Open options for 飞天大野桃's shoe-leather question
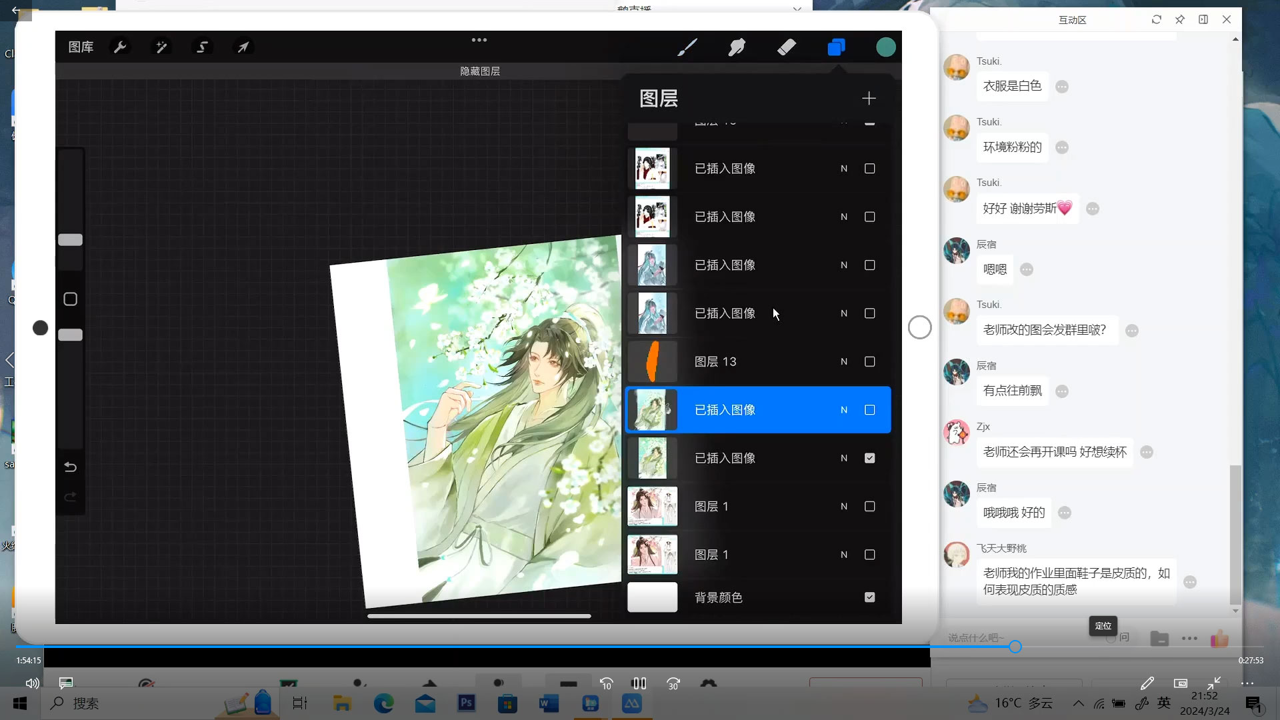 pyautogui.click(x=1190, y=582)
